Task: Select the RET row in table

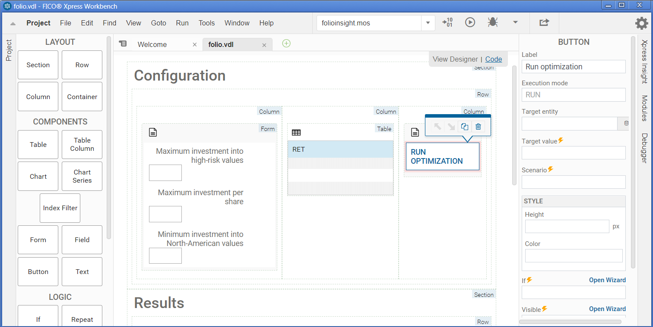Action: [340, 149]
